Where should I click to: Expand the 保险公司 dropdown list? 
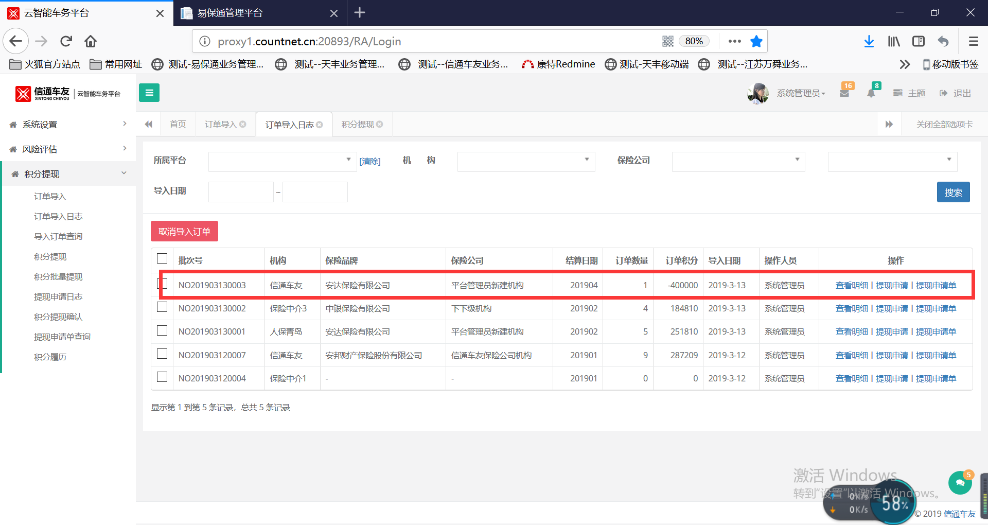point(738,161)
